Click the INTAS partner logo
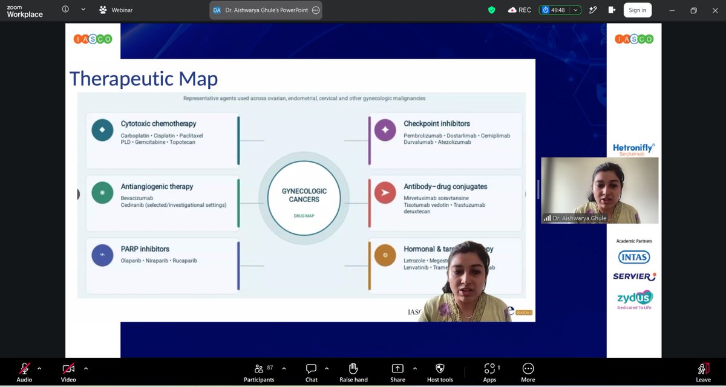Image resolution: width=726 pixels, height=387 pixels. pyautogui.click(x=634, y=257)
